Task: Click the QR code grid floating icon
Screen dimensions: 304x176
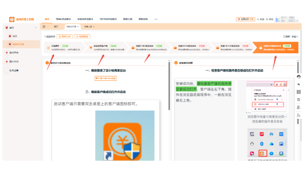Action: [298, 92]
